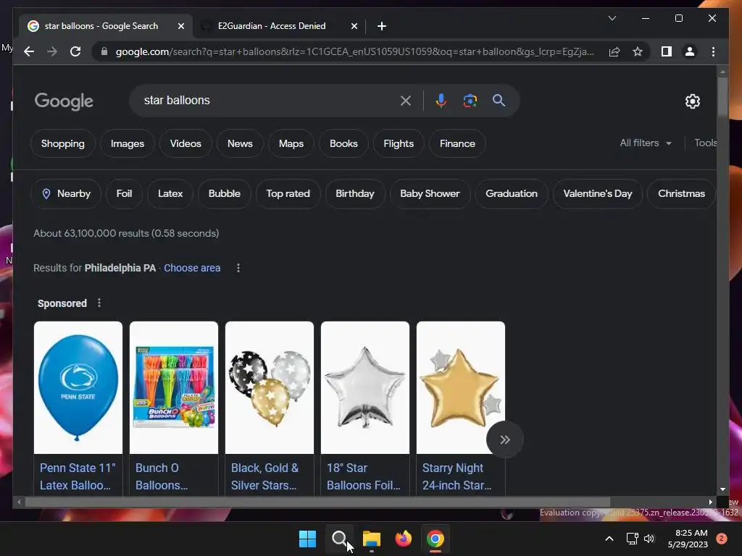Open Chrome side panel
Image resolution: width=742 pixels, height=556 pixels.
click(x=667, y=51)
